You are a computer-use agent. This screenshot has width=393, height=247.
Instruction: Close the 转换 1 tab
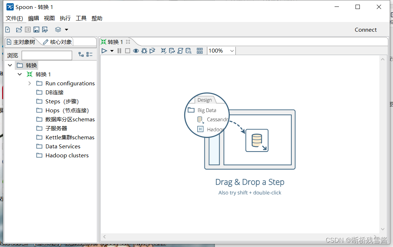pos(128,42)
